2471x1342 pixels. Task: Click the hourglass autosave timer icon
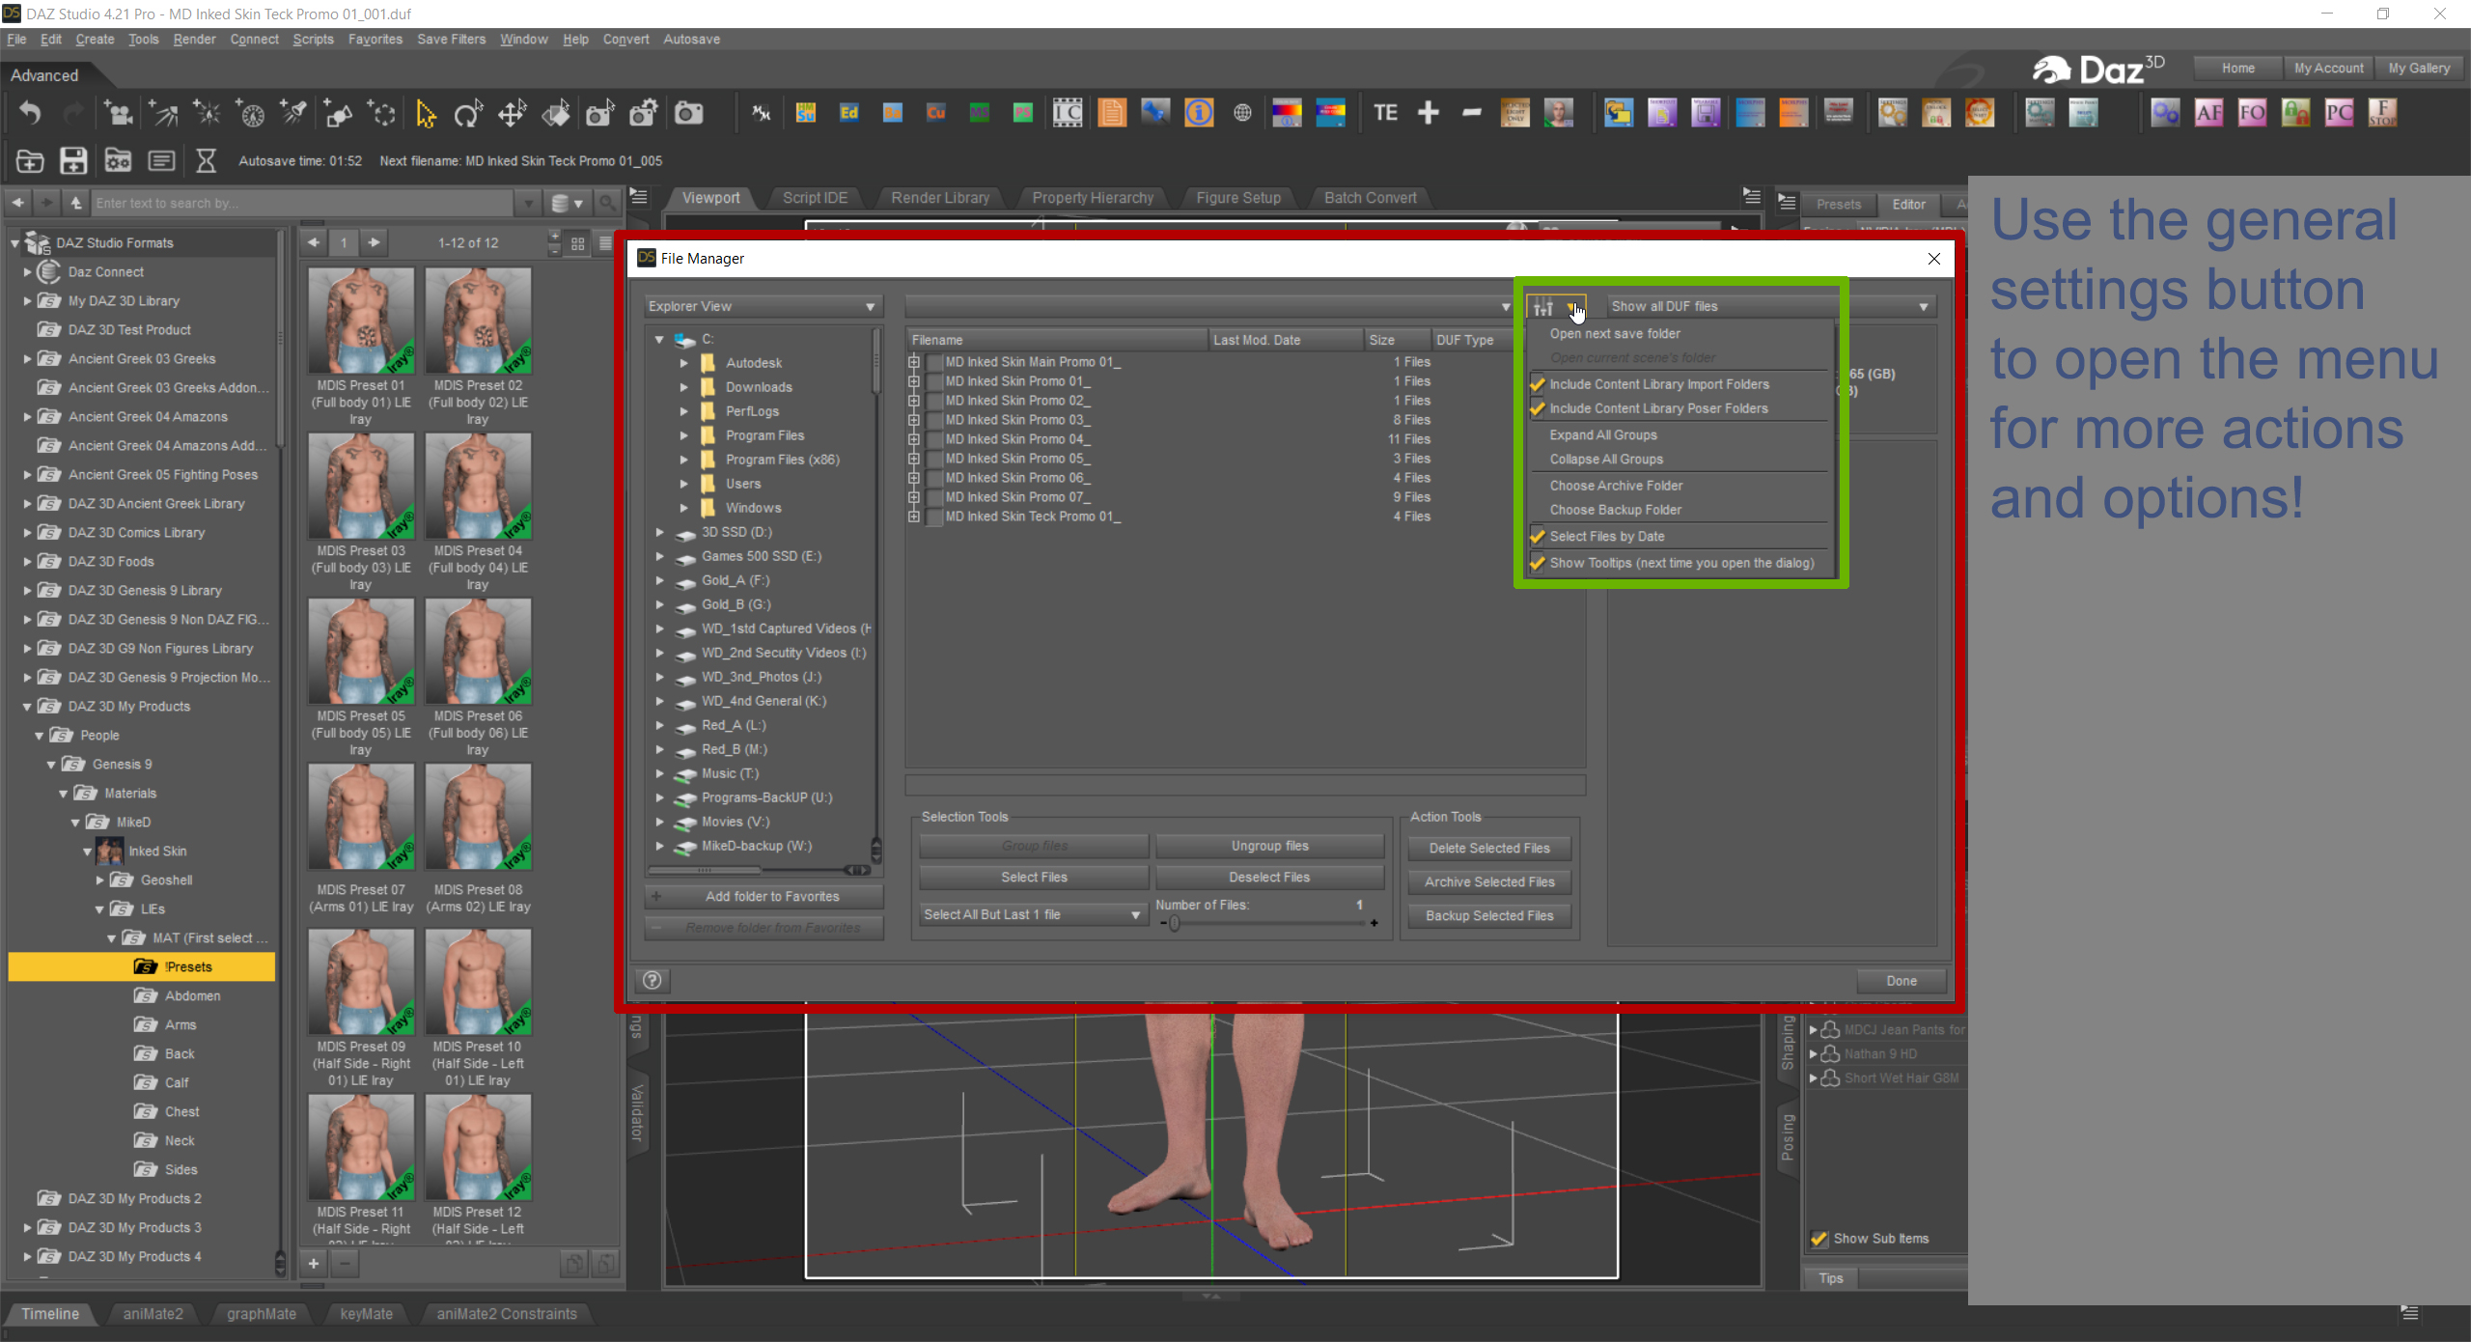point(206,160)
